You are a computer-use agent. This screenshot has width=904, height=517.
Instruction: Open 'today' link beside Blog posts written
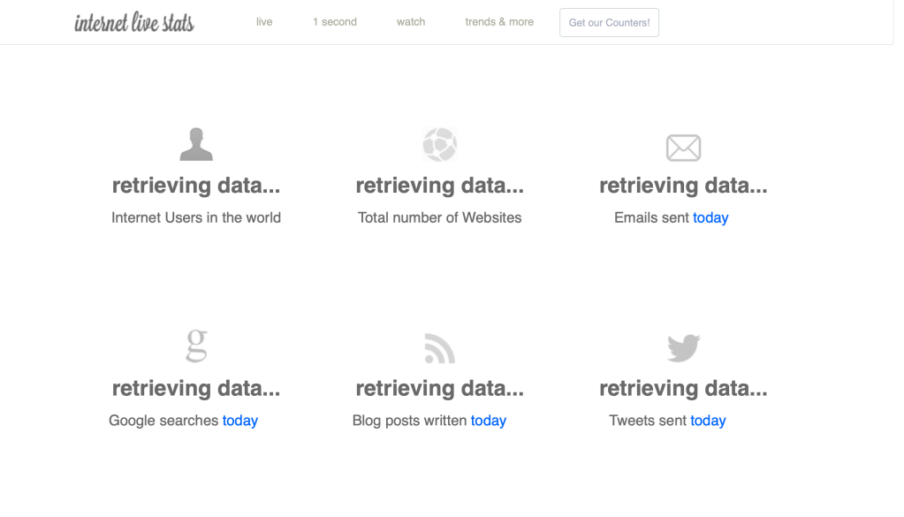click(x=489, y=421)
